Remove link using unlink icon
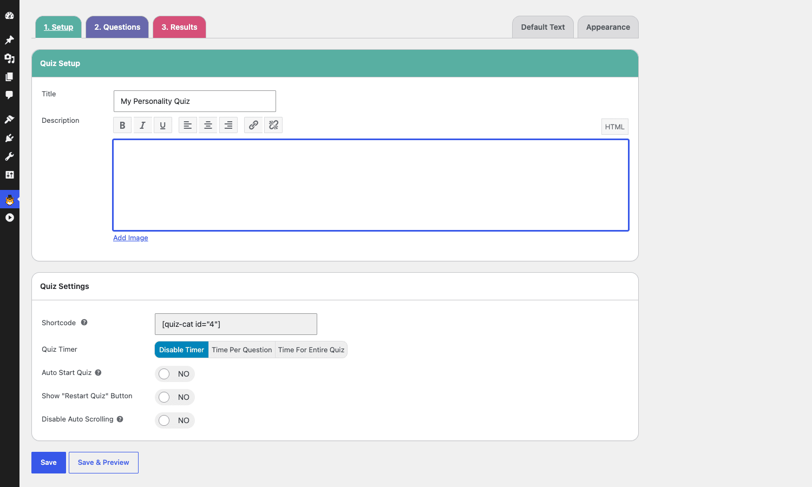This screenshot has height=487, width=812. (273, 125)
